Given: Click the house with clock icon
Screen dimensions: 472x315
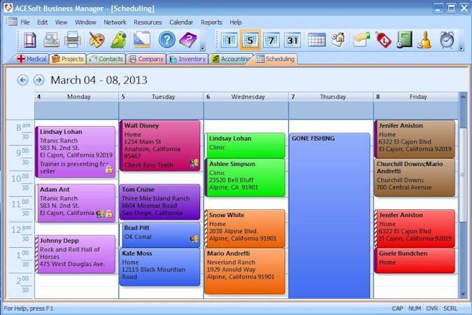Looking at the screenshot, I should click(x=338, y=39).
